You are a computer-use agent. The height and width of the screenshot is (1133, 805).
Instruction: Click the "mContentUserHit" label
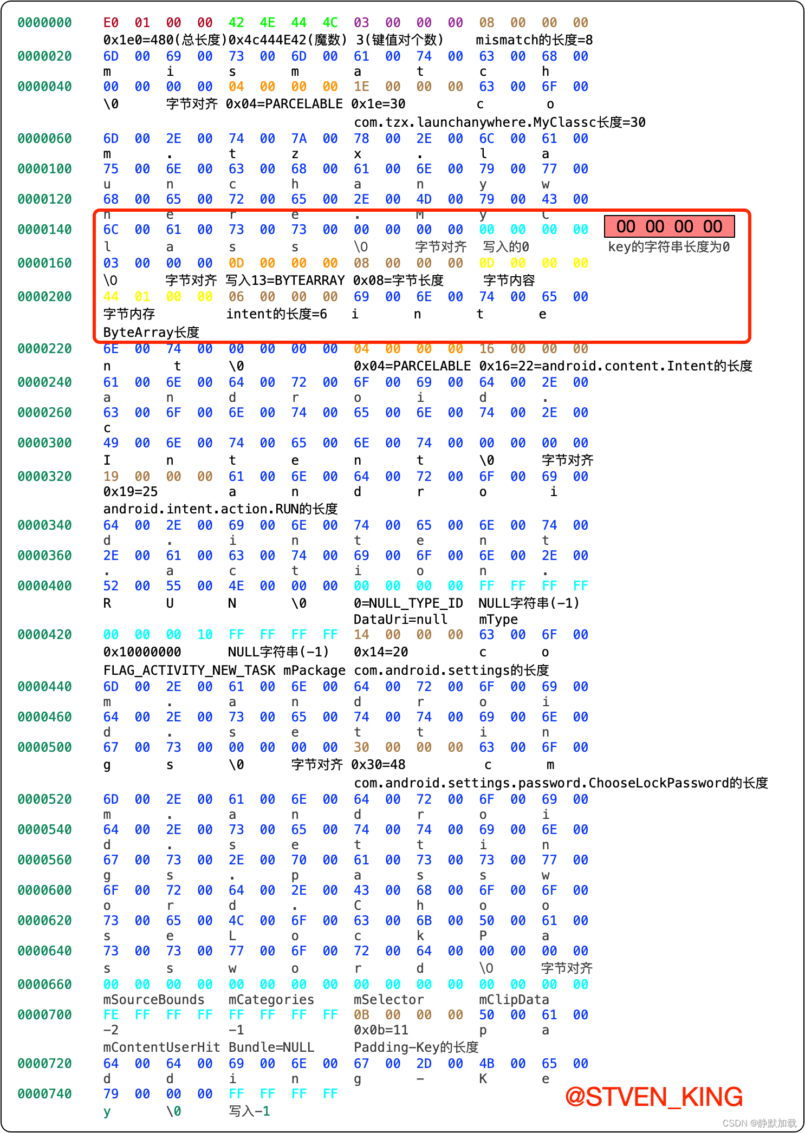161,1047
